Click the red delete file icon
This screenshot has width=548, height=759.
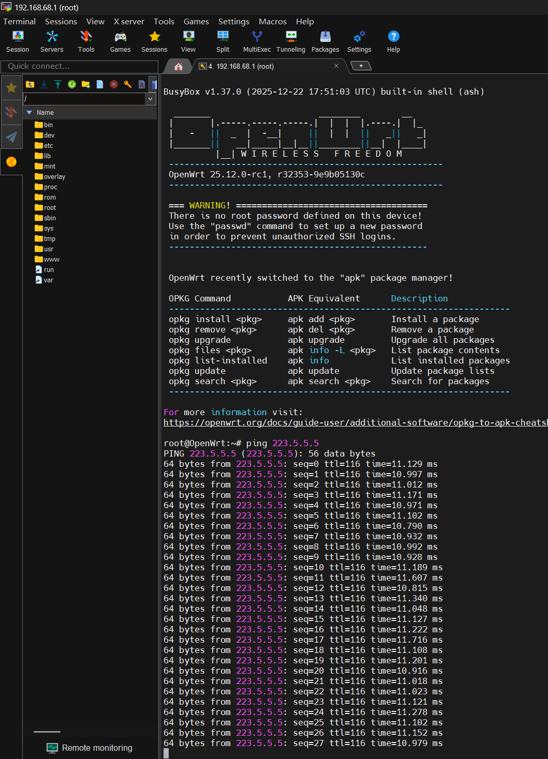pos(114,84)
